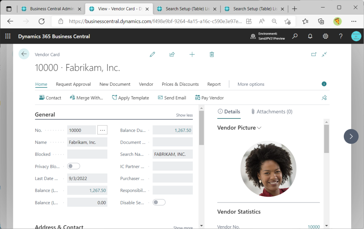Click browser zoom magnifier icon

[x=274, y=21]
